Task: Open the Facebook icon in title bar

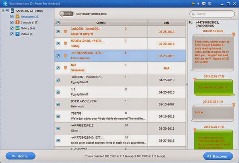Action: (x=198, y=4)
